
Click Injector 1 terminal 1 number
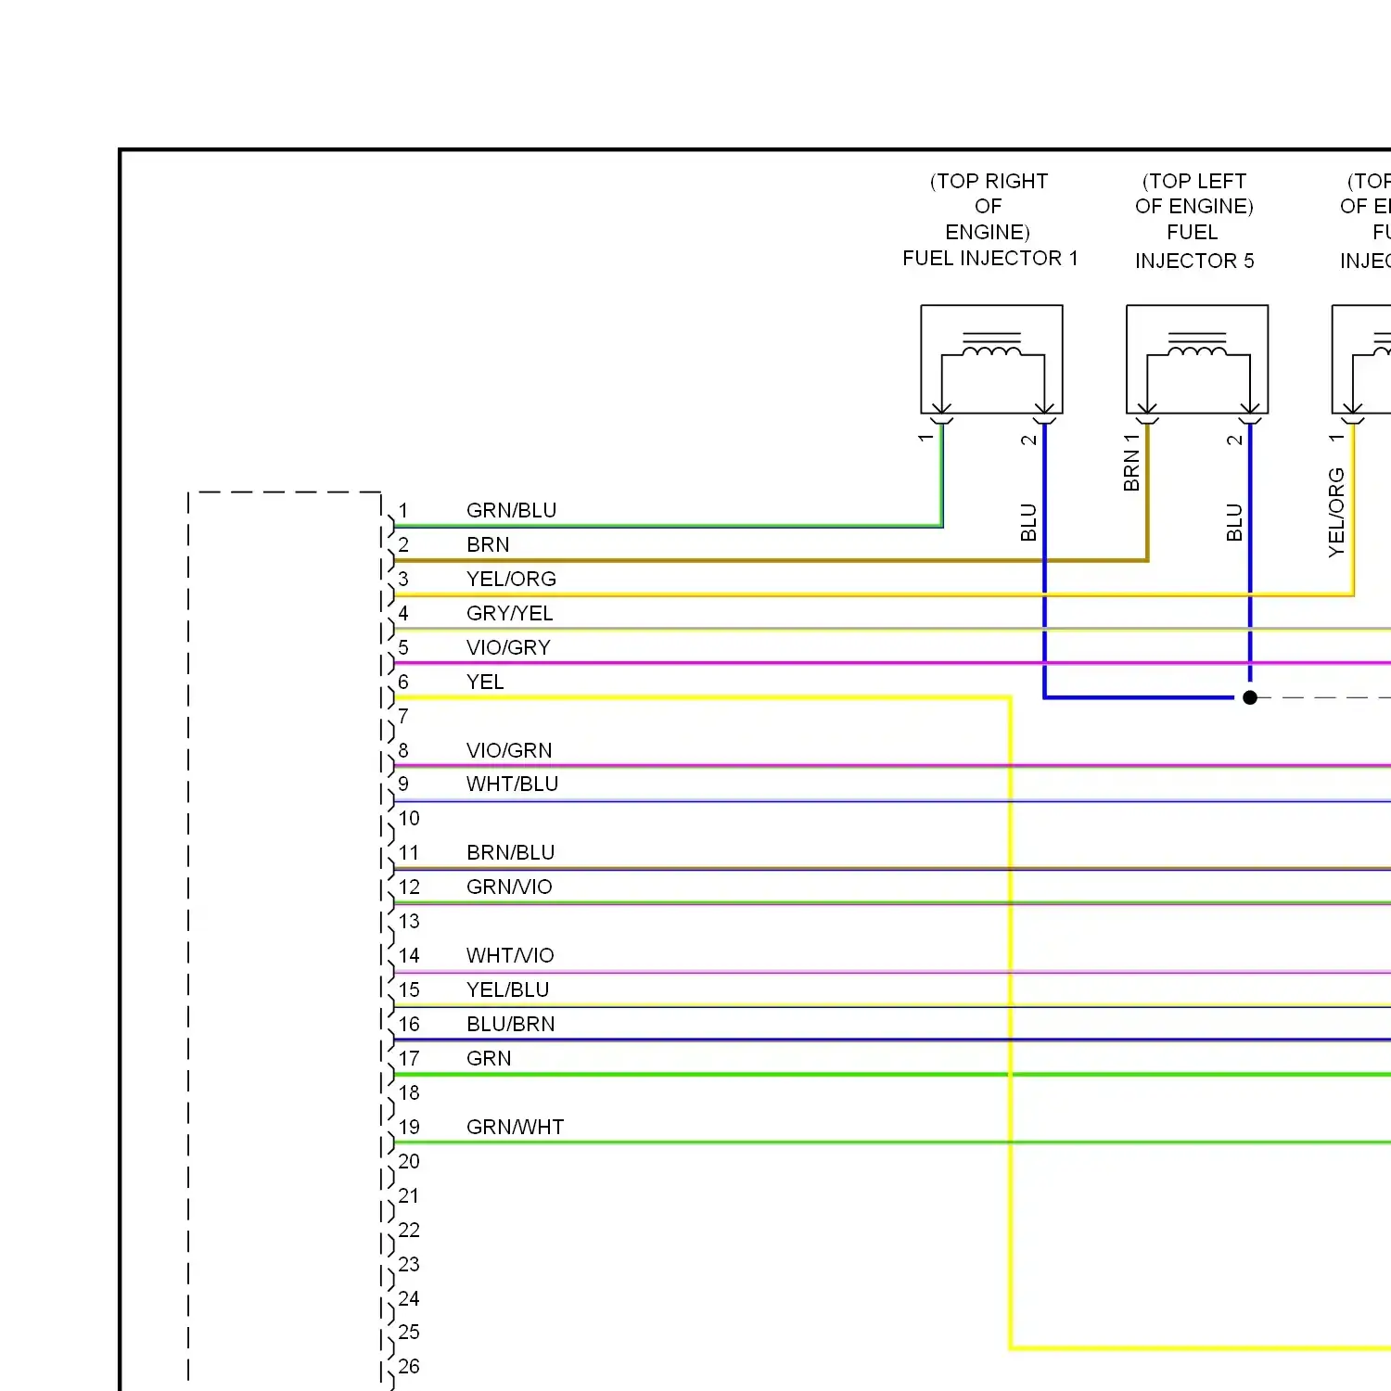[925, 438]
